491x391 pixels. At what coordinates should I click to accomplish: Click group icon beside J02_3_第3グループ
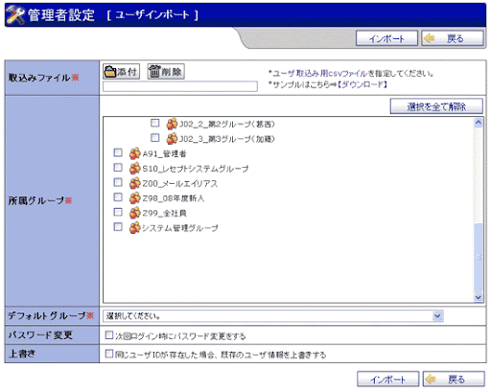(172, 138)
